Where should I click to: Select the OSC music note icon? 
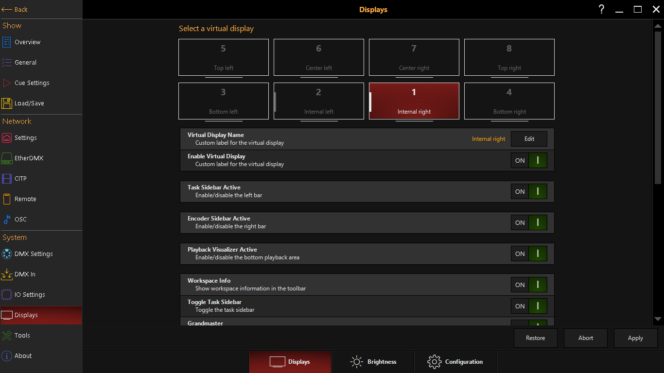7,220
